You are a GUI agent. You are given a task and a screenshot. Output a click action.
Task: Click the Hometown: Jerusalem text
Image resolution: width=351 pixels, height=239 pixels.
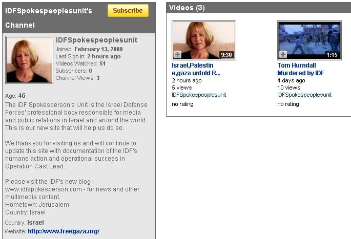pyautogui.click(x=37, y=205)
